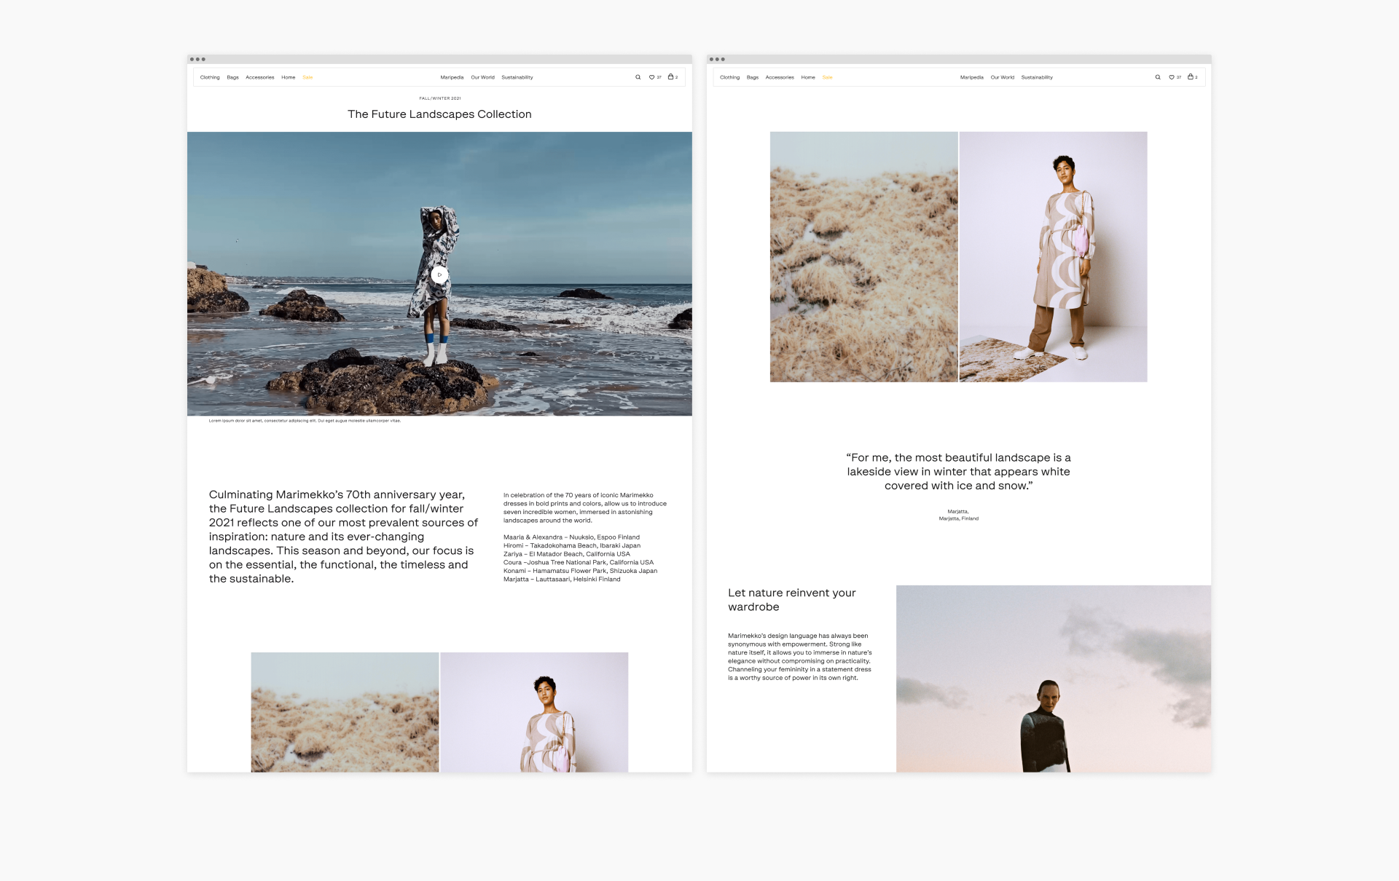Open Maripedia link in left window
Viewport: 1399px width, 881px height.
[x=452, y=77]
